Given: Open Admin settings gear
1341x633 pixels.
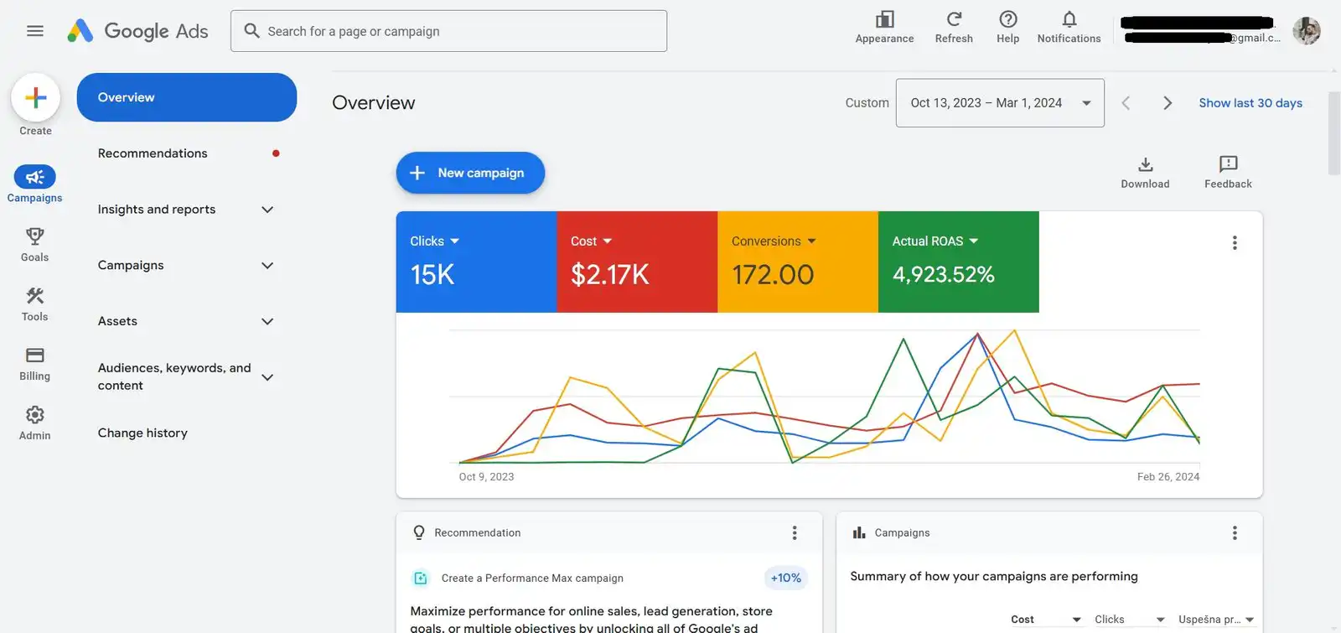Looking at the screenshot, I should click(34, 423).
